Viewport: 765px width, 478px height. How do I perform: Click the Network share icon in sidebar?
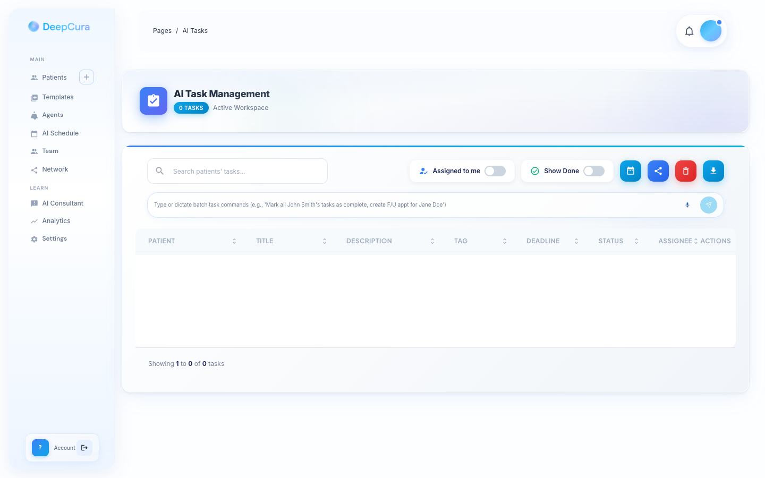[34, 170]
